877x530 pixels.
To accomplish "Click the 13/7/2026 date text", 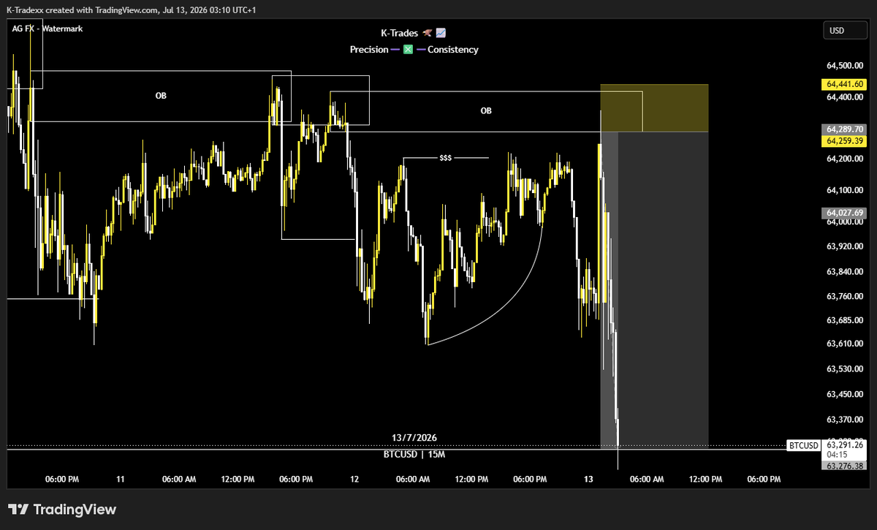I will (x=414, y=437).
